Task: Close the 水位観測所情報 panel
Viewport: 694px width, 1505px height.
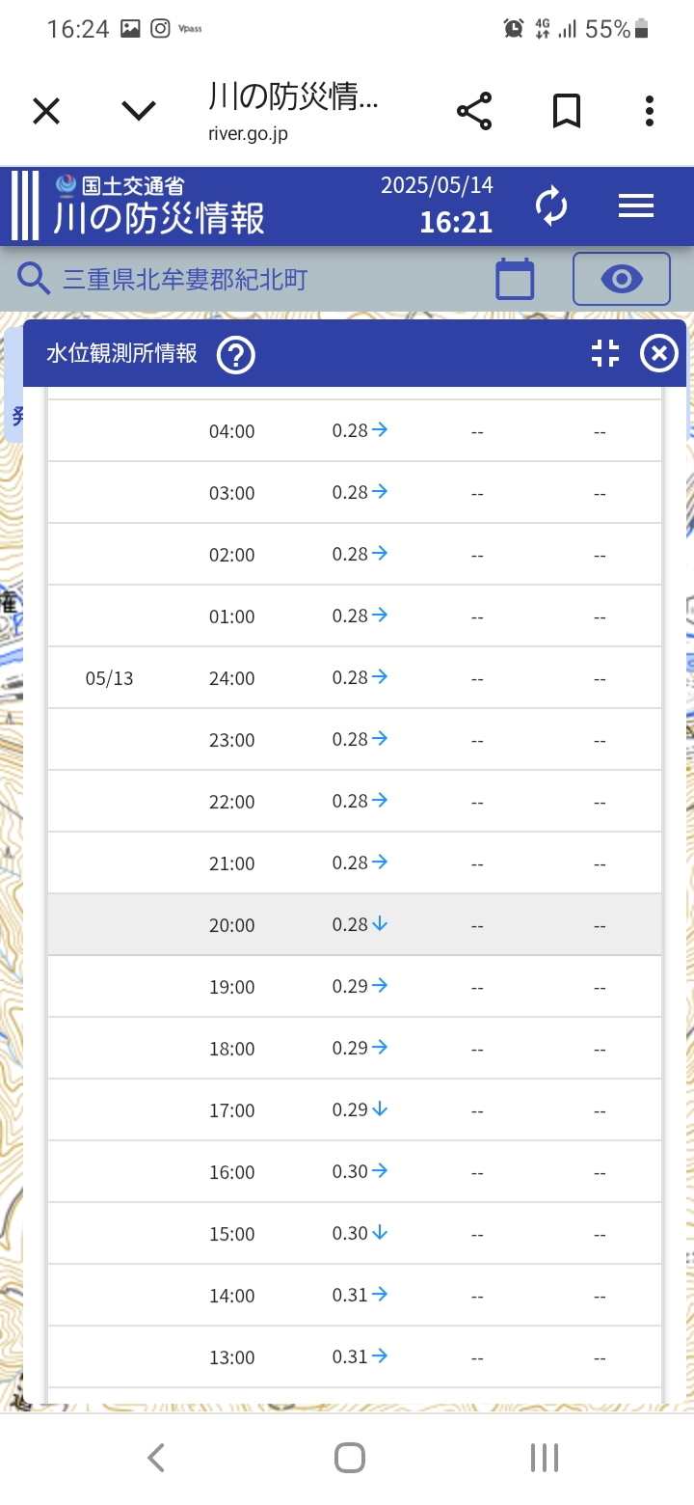Action: click(x=659, y=354)
